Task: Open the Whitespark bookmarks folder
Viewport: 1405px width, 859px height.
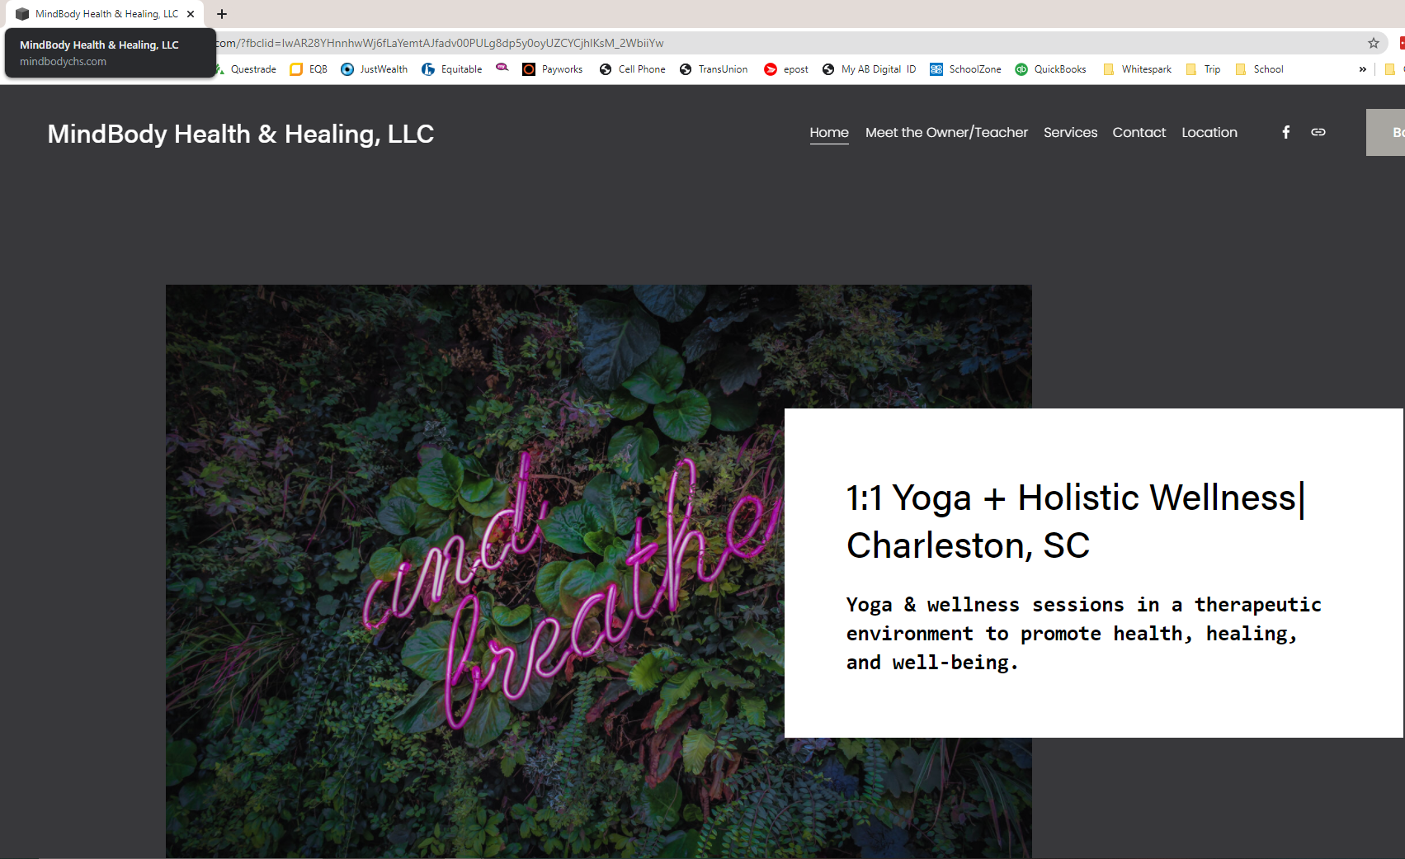Action: click(x=1137, y=69)
